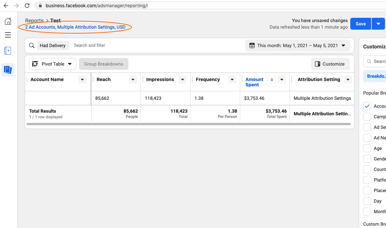Open the Reports list icon in the sidebar
Screen dimensions: 386x228
click(8, 70)
